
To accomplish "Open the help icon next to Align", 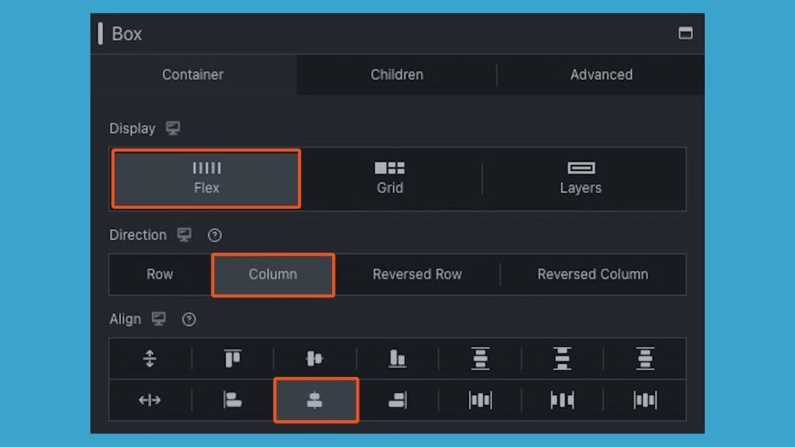I will tap(189, 320).
